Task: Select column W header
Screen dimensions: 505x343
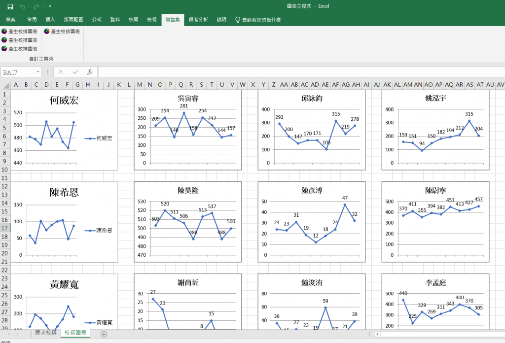Action: pos(243,85)
